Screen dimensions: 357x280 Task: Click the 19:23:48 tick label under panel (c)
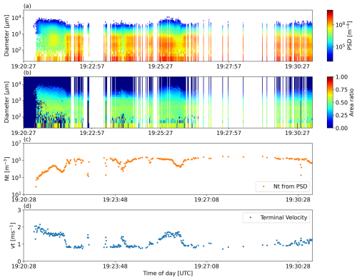(x=115, y=199)
